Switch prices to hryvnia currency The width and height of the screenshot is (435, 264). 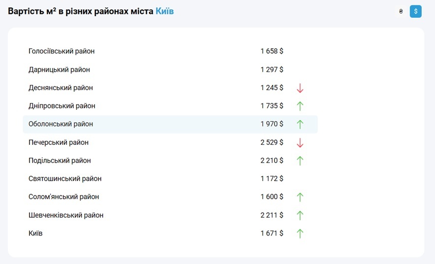(x=401, y=11)
